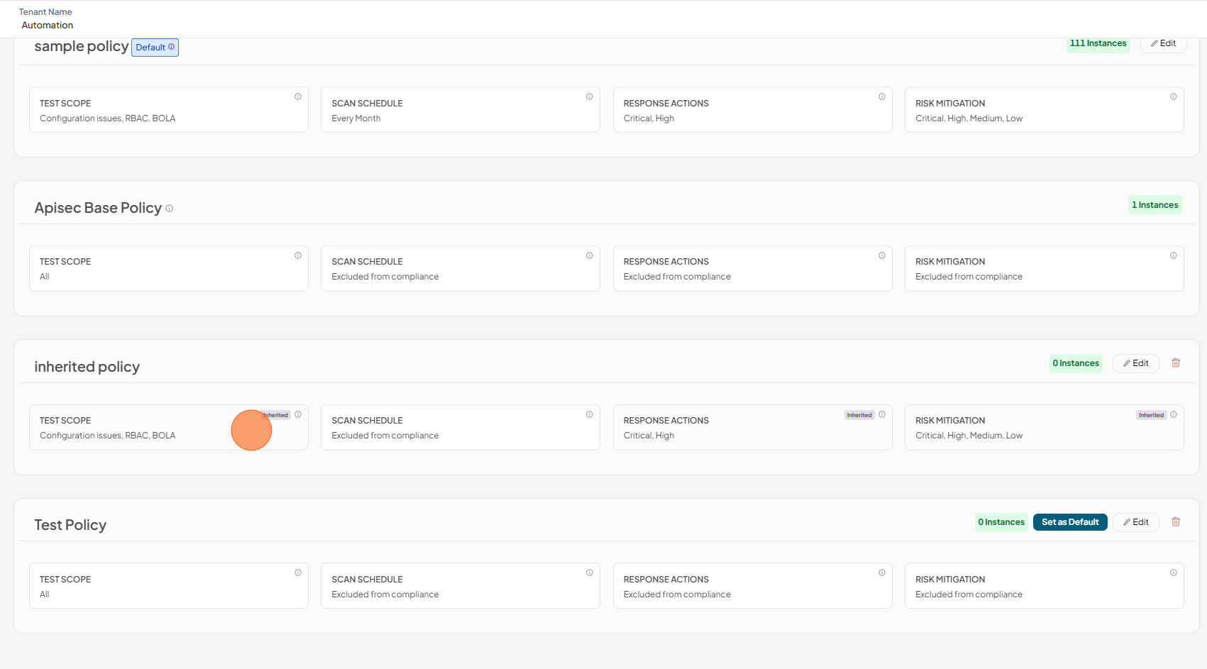This screenshot has width=1207, height=669.
Task: Click info icon in Apisec Base Policy Response Actions card
Action: (x=882, y=255)
